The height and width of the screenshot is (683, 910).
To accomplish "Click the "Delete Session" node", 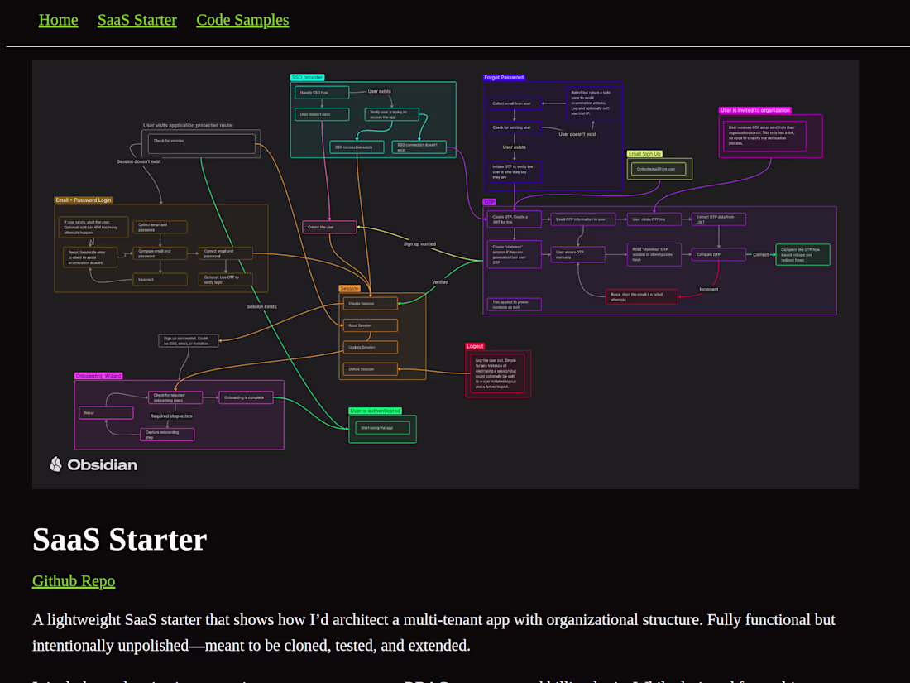I will (x=369, y=368).
